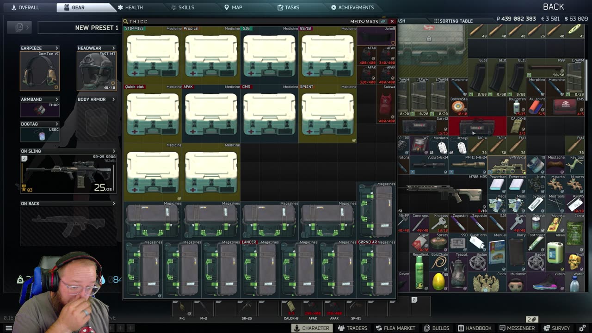This screenshot has height=333, width=592.
Task: Open the LANCER magazine case
Action: pyautogui.click(x=259, y=269)
